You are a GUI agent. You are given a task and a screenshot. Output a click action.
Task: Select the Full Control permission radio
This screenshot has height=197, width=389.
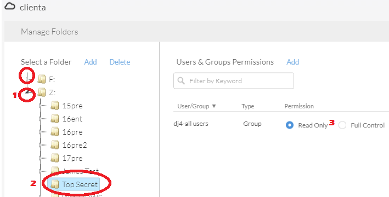tap(342, 125)
